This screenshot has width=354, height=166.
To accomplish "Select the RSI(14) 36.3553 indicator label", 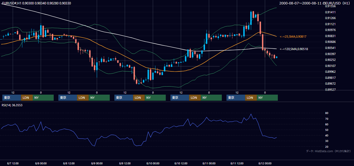I will [12, 105].
